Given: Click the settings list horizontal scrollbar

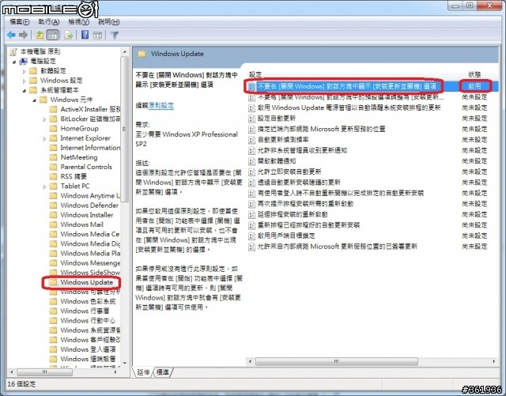Looking at the screenshot, I should pos(337,361).
